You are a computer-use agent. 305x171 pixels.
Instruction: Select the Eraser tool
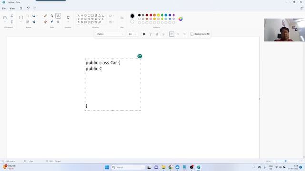[x=45, y=22]
